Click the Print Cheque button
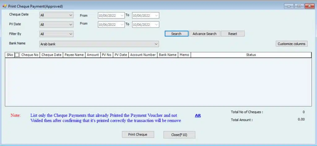Viewport: 317px width, 146px height. pyautogui.click(x=138, y=135)
